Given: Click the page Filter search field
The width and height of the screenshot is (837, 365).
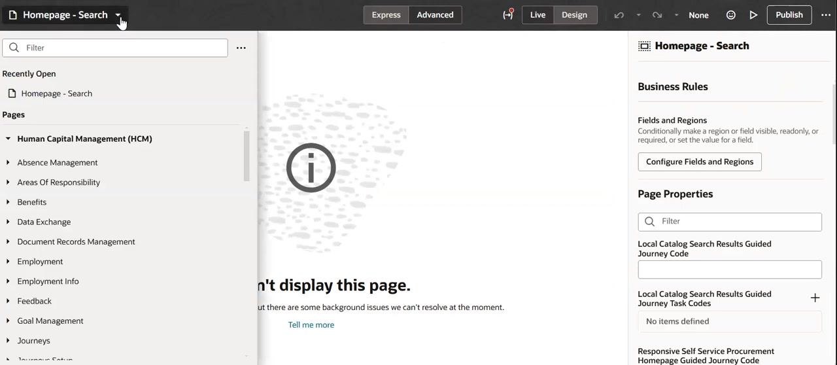Looking at the screenshot, I should [115, 48].
